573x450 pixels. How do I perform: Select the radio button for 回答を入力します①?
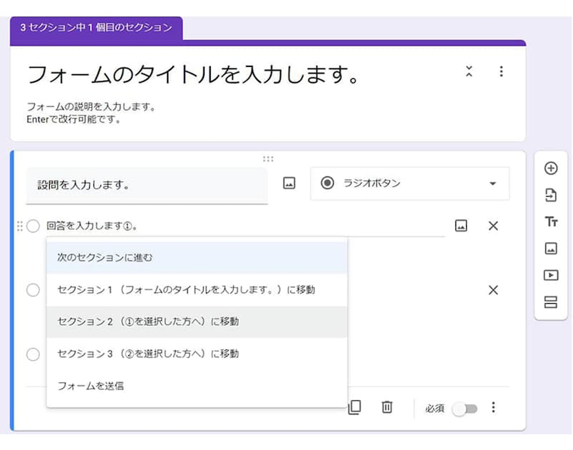33,225
